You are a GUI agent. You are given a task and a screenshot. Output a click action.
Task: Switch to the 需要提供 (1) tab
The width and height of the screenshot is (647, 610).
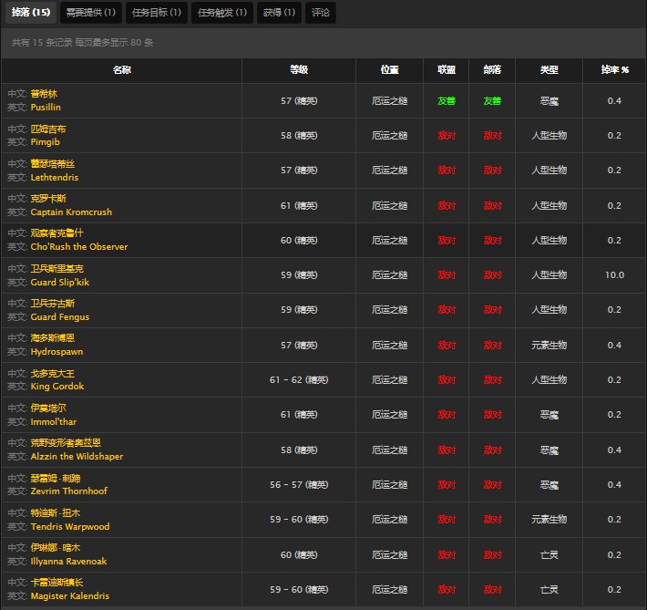[90, 12]
